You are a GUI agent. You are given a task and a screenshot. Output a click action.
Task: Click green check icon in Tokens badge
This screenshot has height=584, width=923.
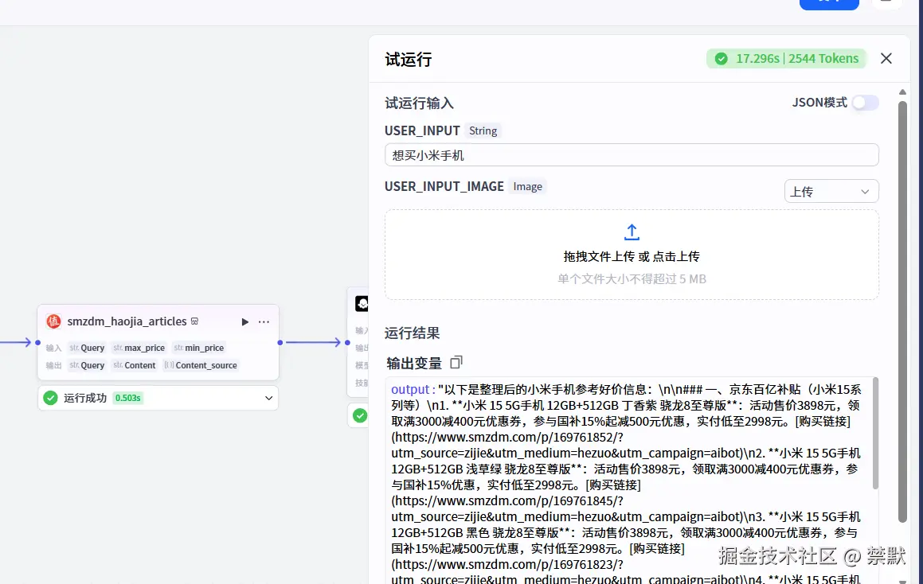(x=721, y=59)
